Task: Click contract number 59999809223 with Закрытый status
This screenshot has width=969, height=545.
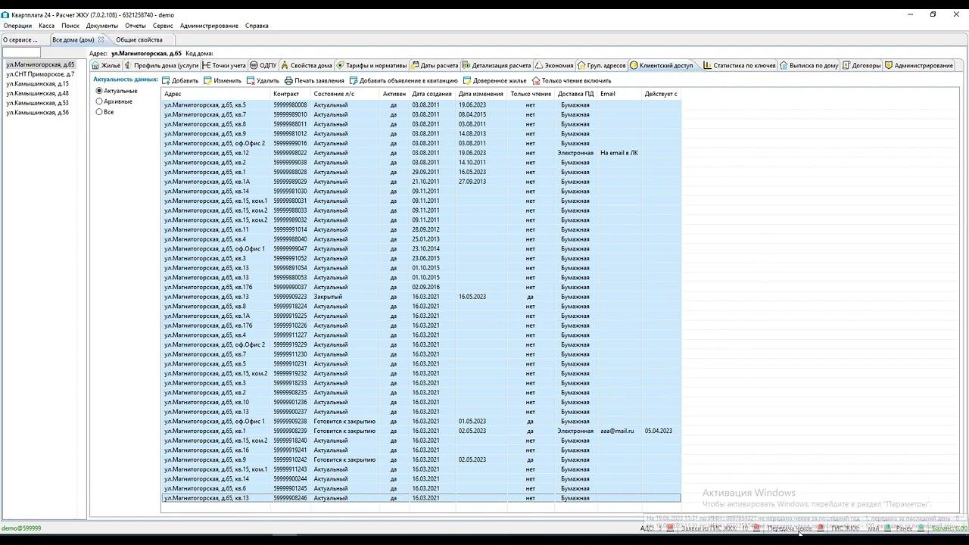Action: pos(290,297)
